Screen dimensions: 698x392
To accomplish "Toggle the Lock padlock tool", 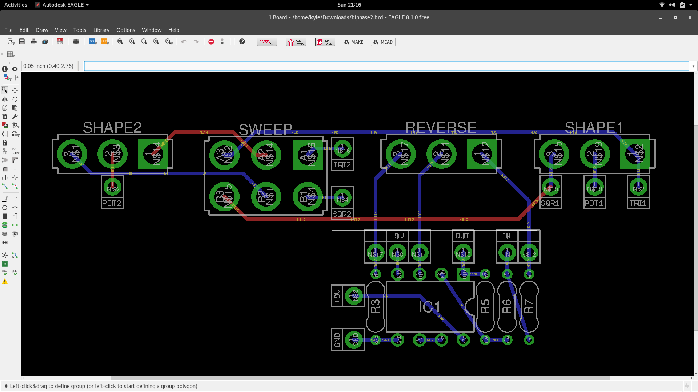I will click(x=5, y=143).
